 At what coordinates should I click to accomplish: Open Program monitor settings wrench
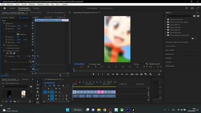(147, 64)
